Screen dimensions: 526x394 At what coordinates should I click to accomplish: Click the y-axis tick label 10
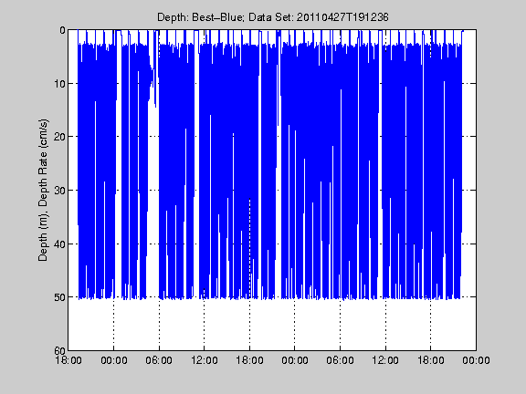tap(59, 83)
